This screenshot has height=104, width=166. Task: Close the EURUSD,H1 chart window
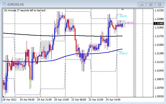click(x=160, y=5)
